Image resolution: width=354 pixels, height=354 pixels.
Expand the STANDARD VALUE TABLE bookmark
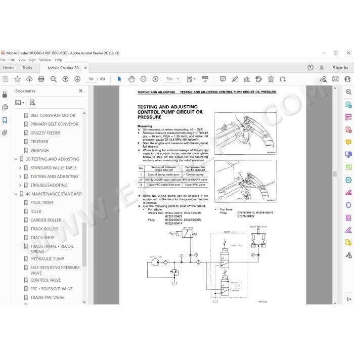click(20, 168)
